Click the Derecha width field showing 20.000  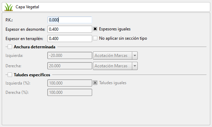[70, 66]
